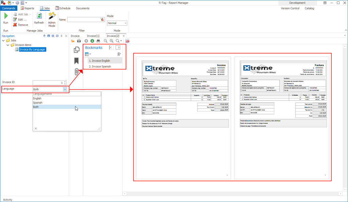Find text with the binoculars icon
The width and height of the screenshot is (348, 202).
(98, 41)
